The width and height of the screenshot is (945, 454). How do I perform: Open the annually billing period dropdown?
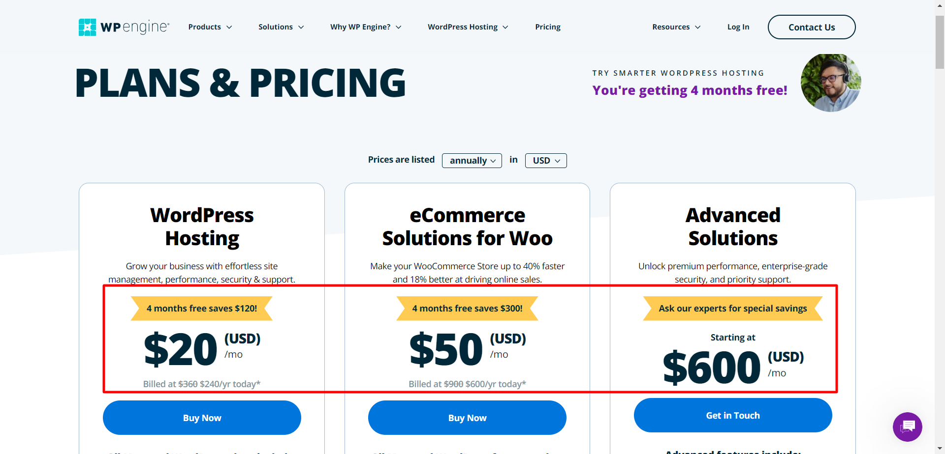point(472,161)
